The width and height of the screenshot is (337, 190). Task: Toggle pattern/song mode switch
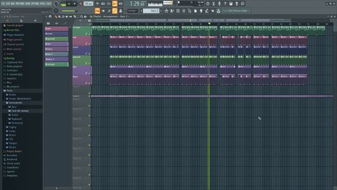click(63, 4)
